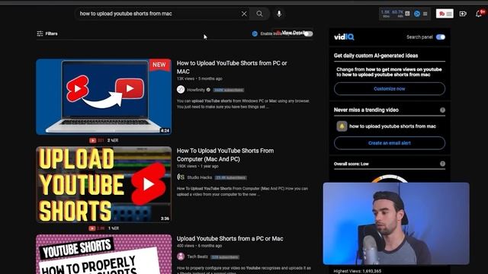The width and height of the screenshot is (488, 274).
Task: Open the pink YouTube Shorts thumbnail
Action: coord(104,254)
